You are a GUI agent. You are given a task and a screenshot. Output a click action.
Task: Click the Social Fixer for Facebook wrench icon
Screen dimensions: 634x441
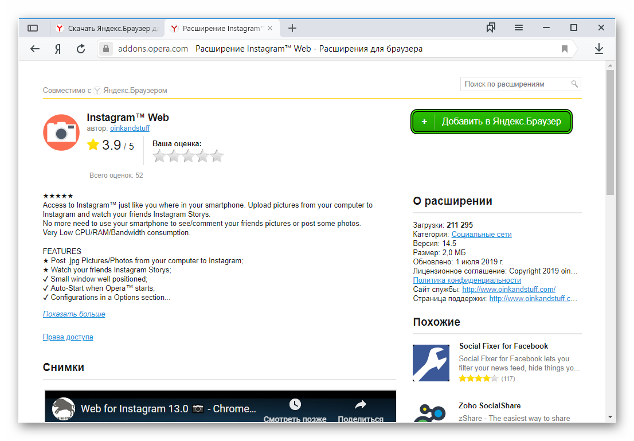pyautogui.click(x=431, y=363)
